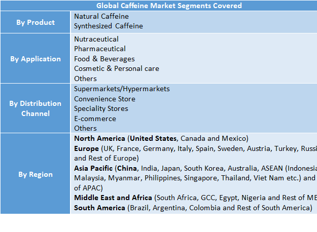Click the Supermarkets/Hypermarkets entry

tap(122, 89)
